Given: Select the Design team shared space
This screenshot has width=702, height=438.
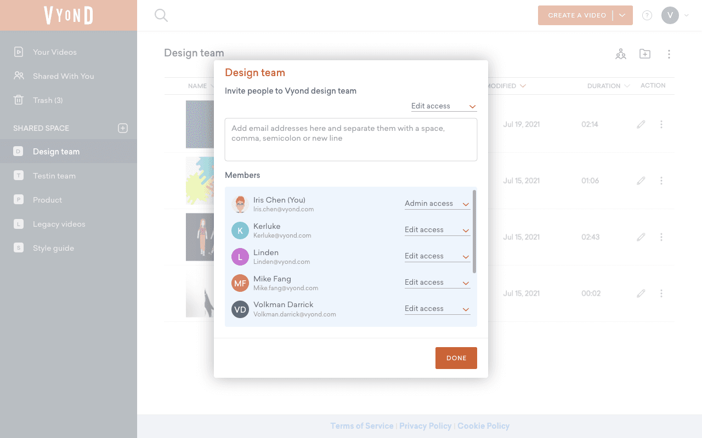Looking at the screenshot, I should (69, 152).
